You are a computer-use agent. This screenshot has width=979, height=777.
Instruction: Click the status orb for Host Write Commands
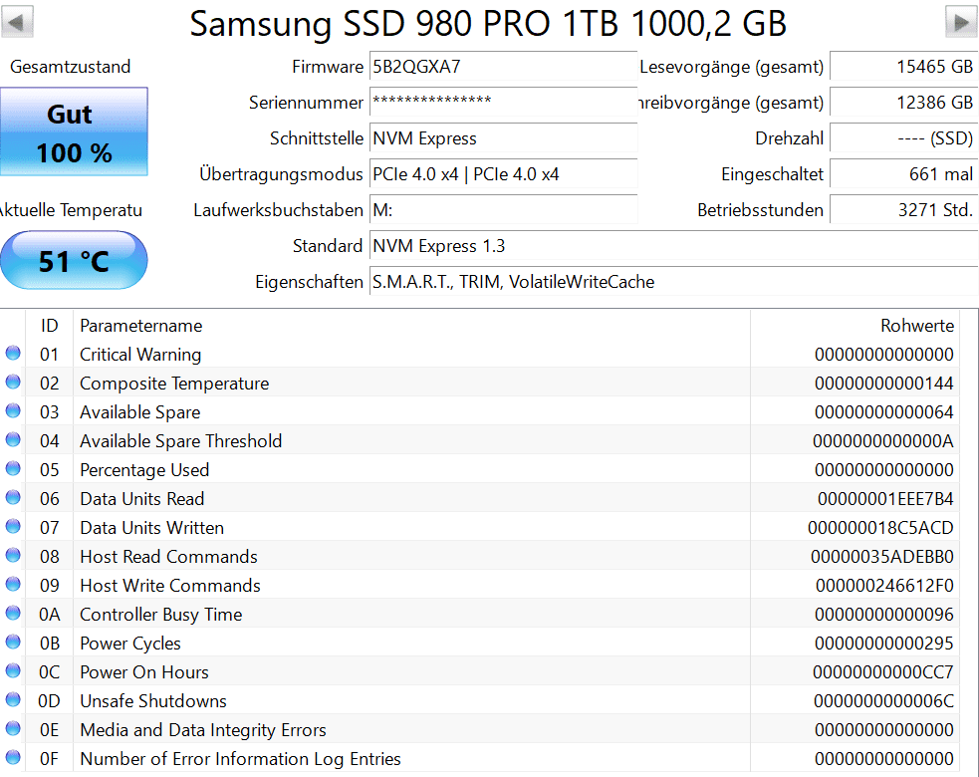pyautogui.click(x=13, y=584)
